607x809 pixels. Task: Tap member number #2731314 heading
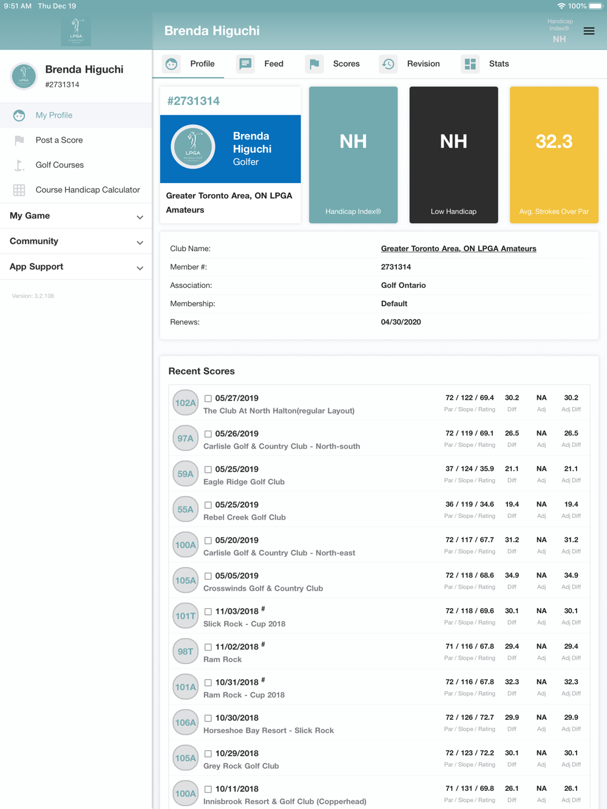click(x=194, y=101)
